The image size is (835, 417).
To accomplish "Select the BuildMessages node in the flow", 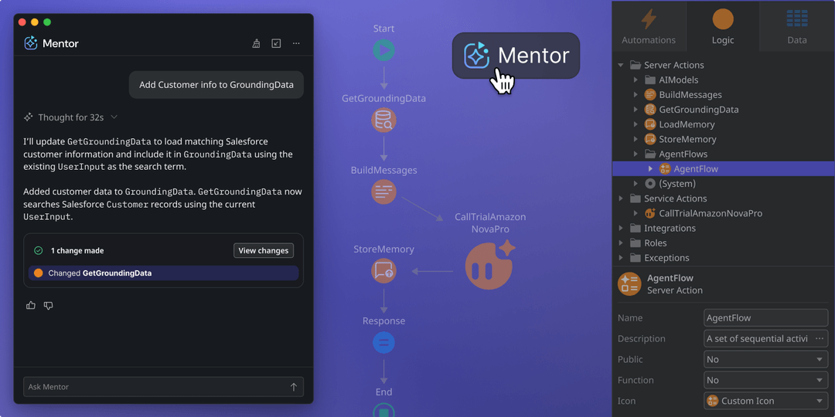I will coord(383,192).
